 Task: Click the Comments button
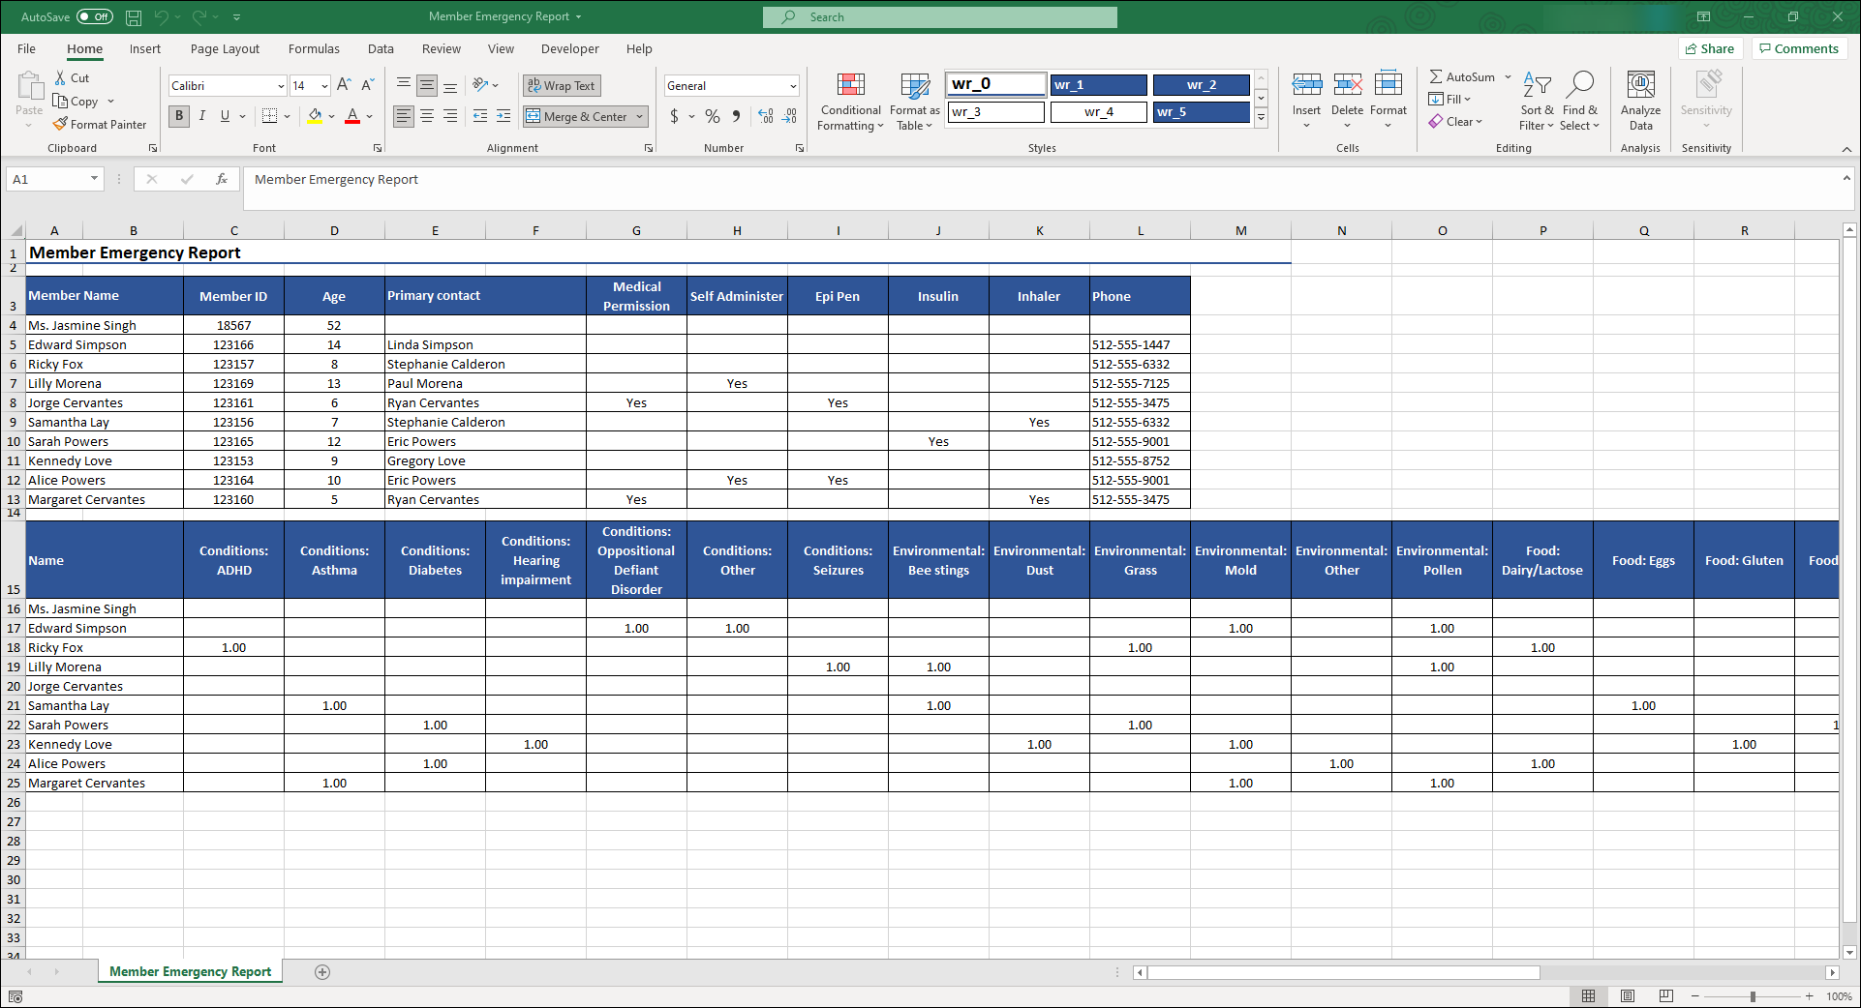coord(1799,48)
